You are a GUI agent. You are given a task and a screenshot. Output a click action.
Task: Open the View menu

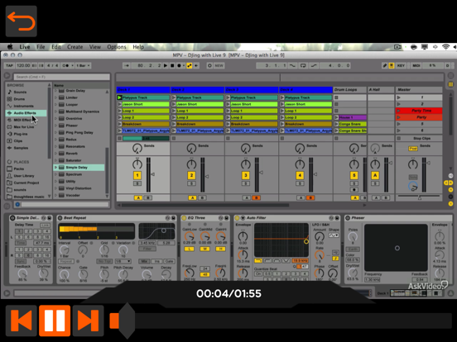click(x=95, y=47)
